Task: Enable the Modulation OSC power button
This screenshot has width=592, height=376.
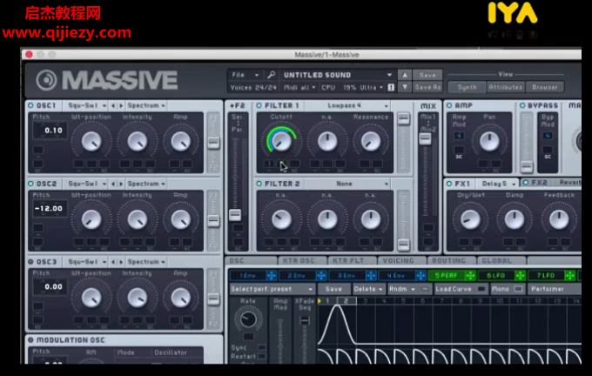Action: pyautogui.click(x=30, y=339)
